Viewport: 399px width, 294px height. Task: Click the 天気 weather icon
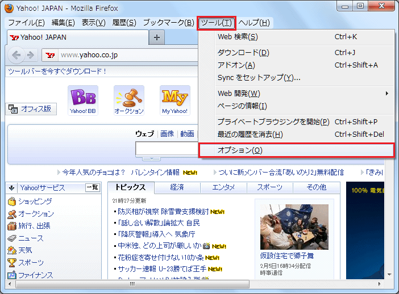12,250
